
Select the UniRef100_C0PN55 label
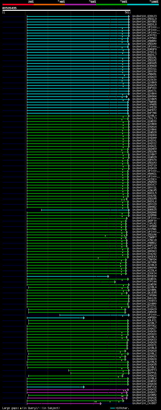click(x=144, y=105)
